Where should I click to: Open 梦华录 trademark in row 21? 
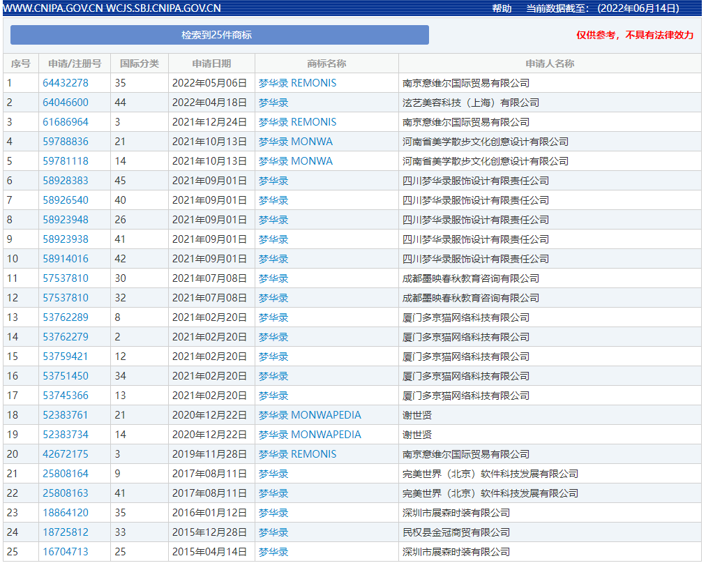(273, 474)
